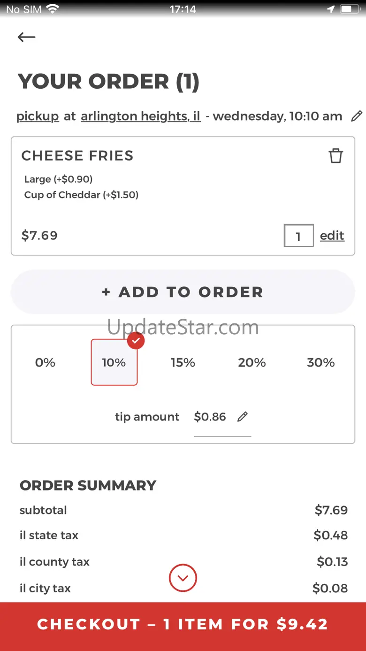Open the pickup order type link
This screenshot has width=366, height=651.
coord(38,116)
